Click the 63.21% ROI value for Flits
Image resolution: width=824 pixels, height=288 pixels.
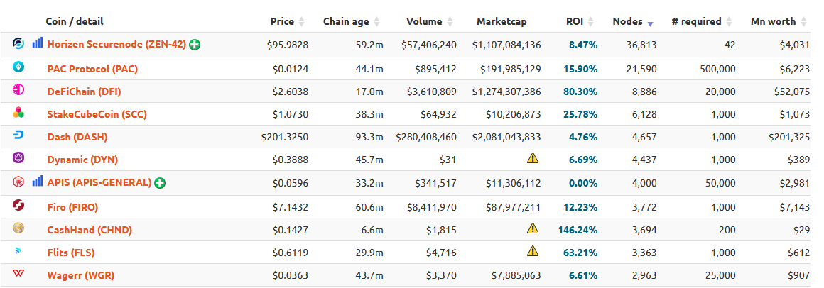coord(580,253)
